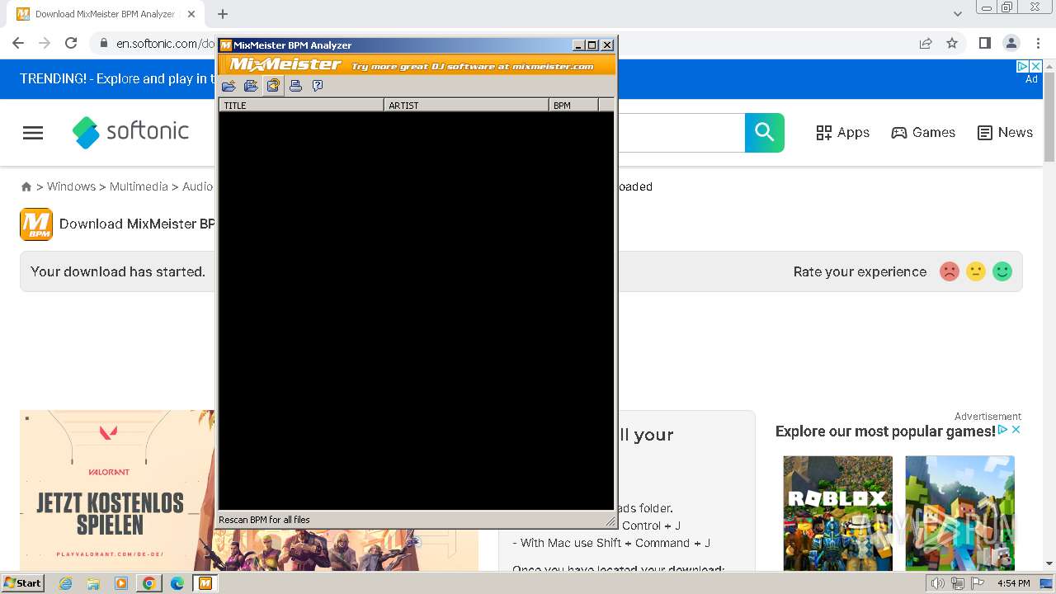Image resolution: width=1056 pixels, height=594 pixels.
Task: Click the MixMeister BPM orange page icon
Action: tap(36, 224)
